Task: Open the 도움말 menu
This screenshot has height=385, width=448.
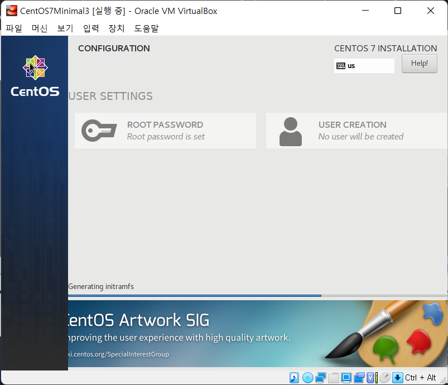Action: tap(146, 28)
